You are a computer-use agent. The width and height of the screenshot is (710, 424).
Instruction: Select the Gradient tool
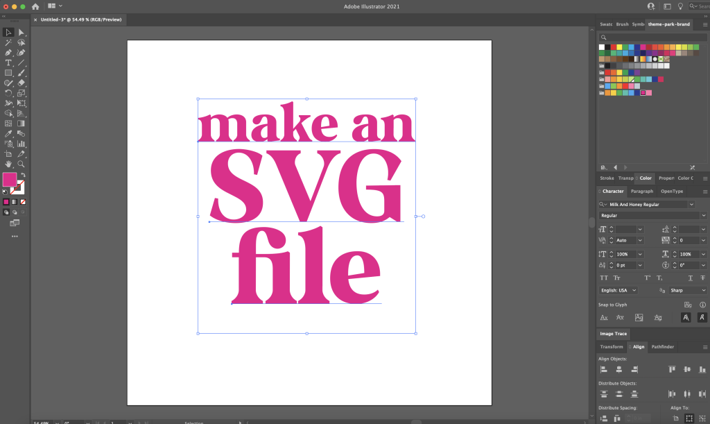pos(21,124)
